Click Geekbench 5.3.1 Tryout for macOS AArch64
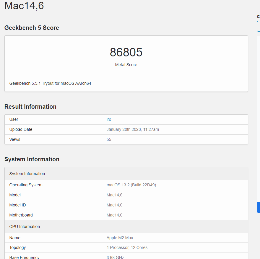Screen dimensions: 260x259 (50, 83)
